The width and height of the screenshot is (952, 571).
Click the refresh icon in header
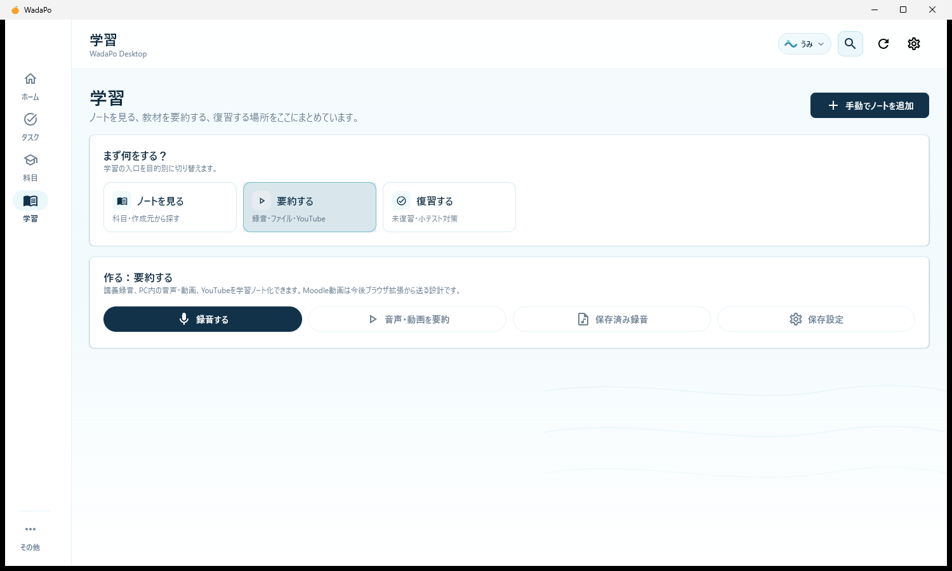(x=883, y=44)
